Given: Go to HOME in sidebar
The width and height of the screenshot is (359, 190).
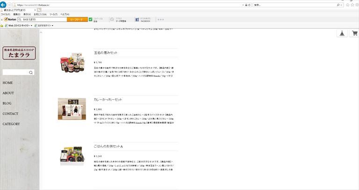Looking at the screenshot, I should (8, 83).
